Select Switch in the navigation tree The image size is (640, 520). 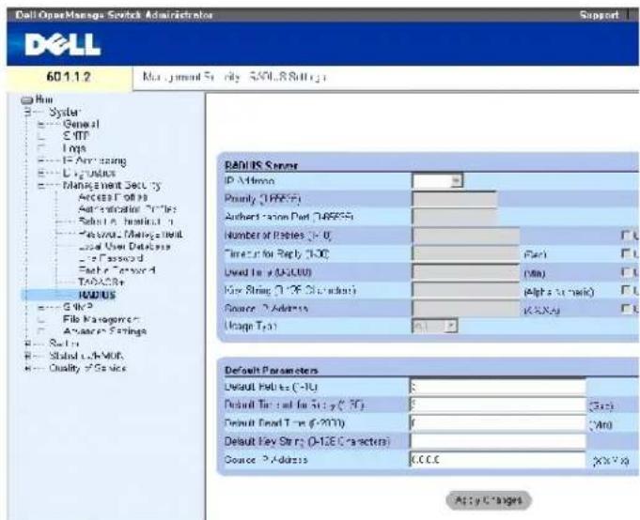64,344
